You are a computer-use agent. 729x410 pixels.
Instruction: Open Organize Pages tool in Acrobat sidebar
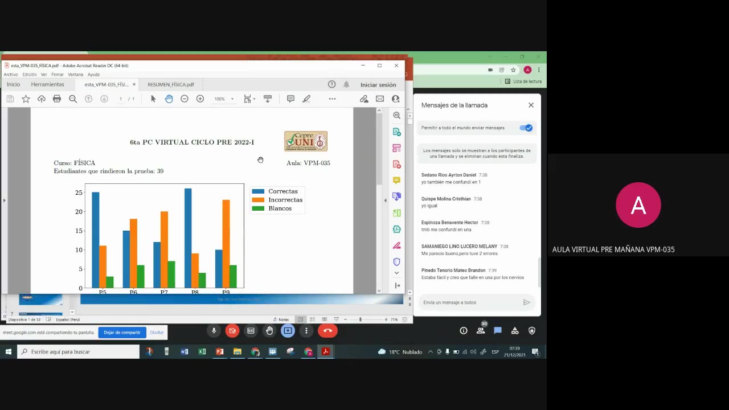397,148
